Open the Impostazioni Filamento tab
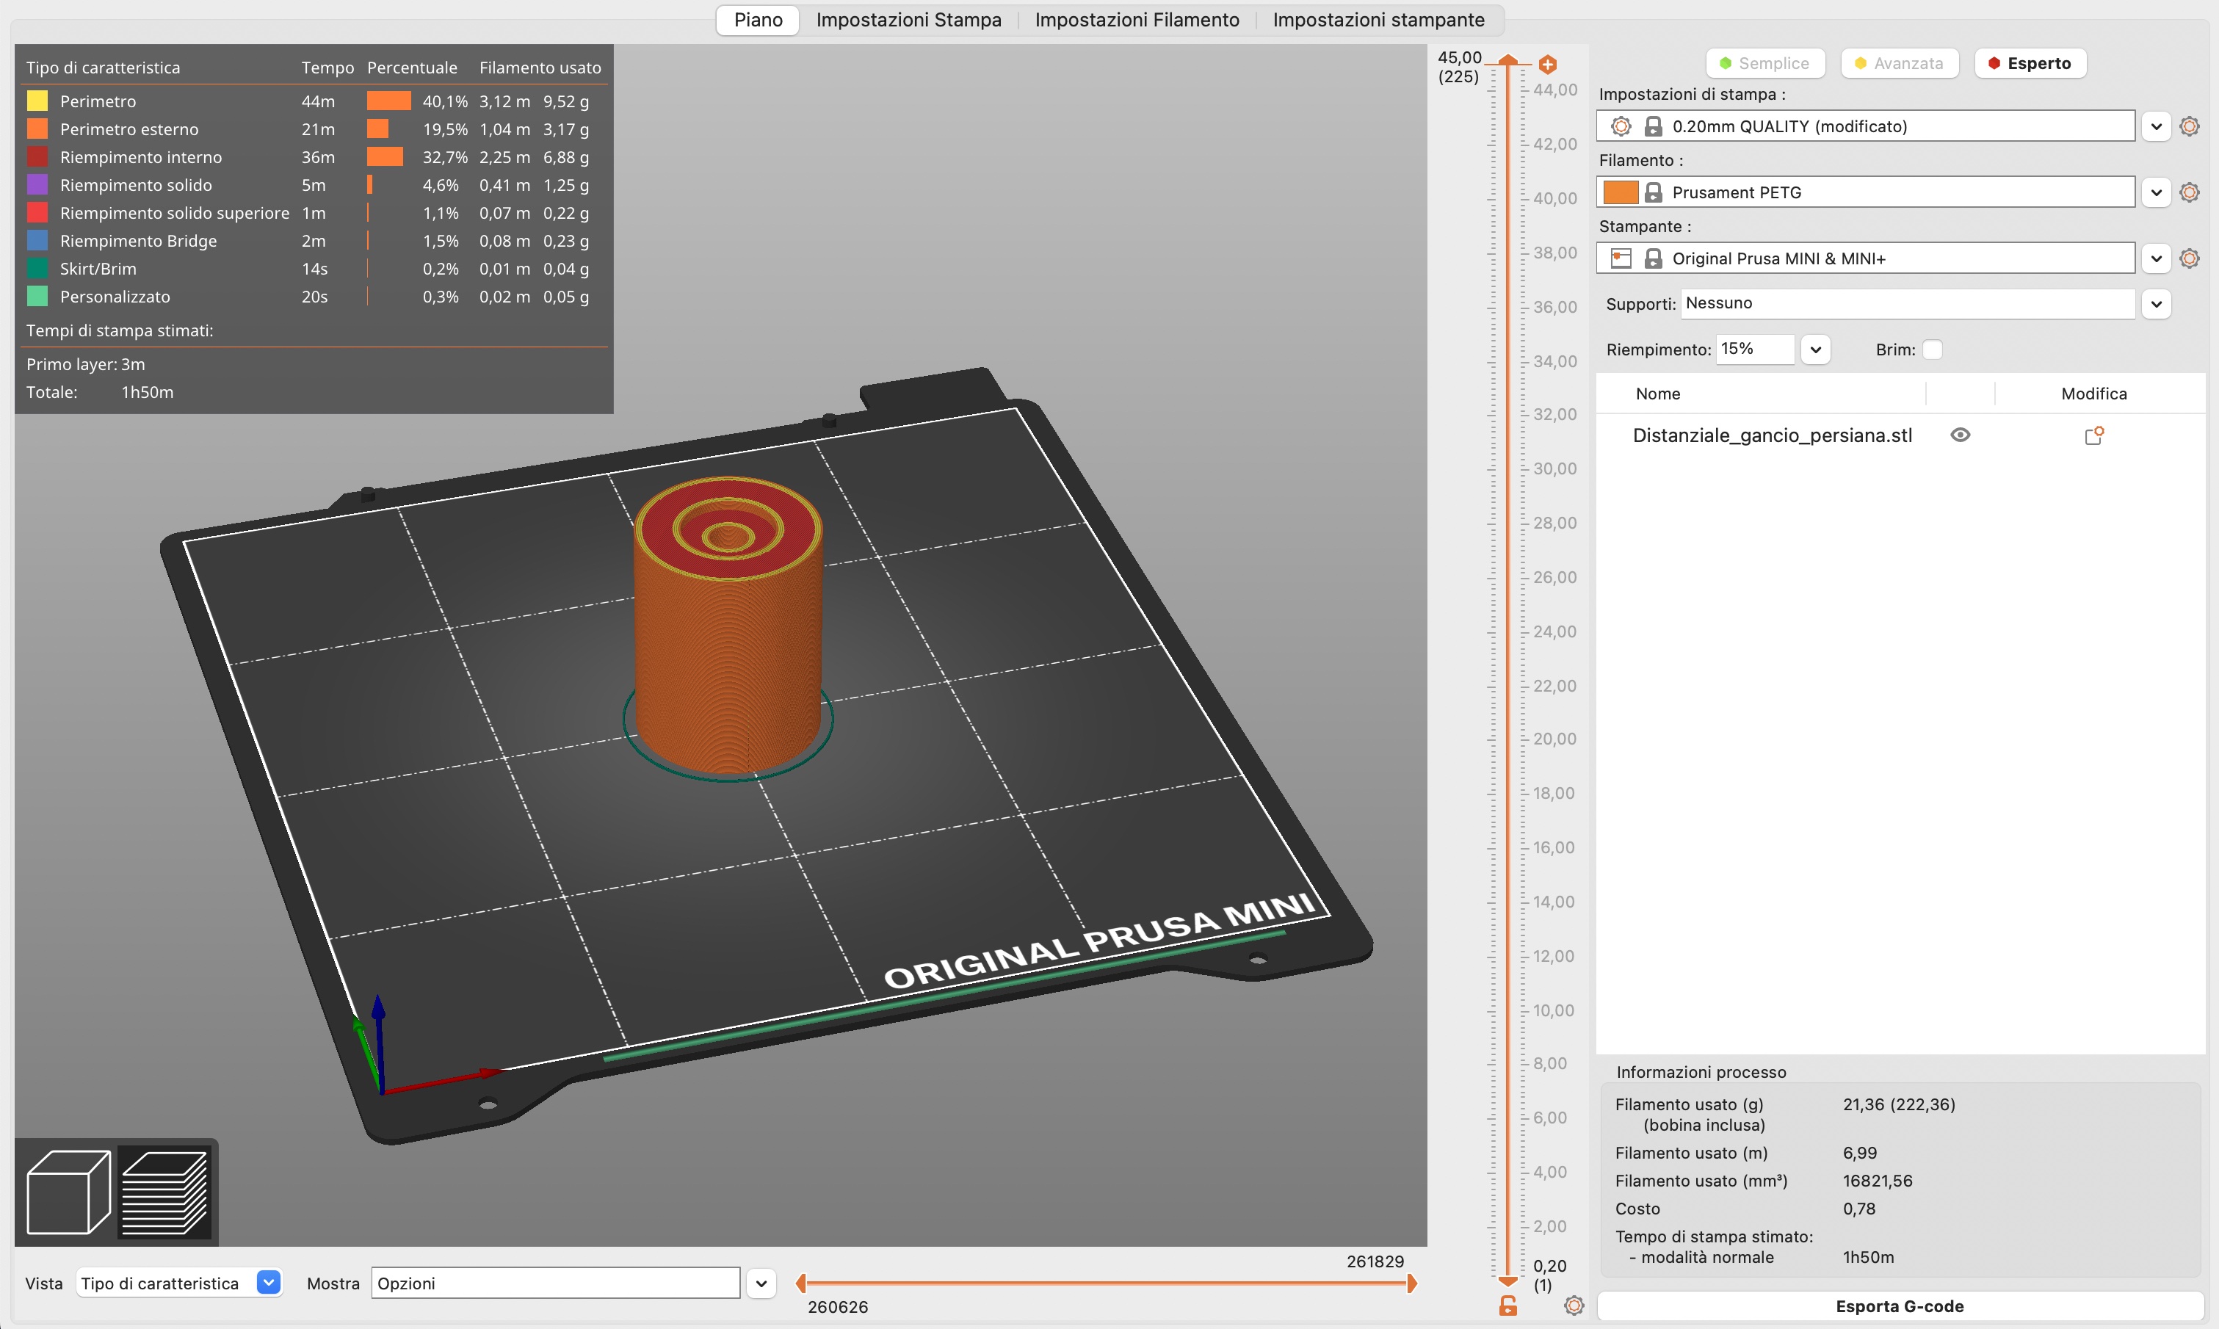2219x1329 pixels. tap(1137, 20)
